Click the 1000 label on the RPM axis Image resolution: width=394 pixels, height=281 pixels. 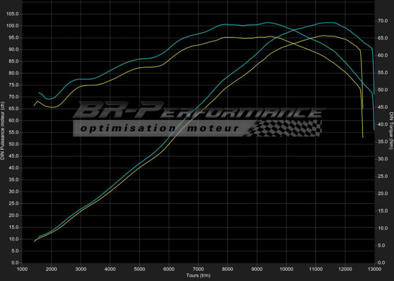pos(22,269)
